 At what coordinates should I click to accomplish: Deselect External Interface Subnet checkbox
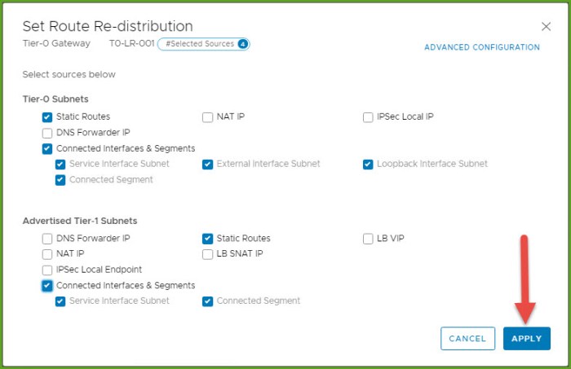(x=208, y=164)
